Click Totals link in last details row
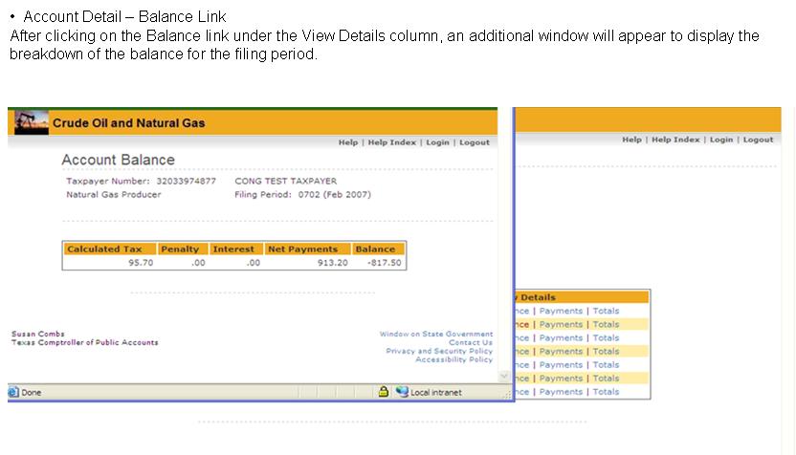The width and height of the screenshot is (796, 455). point(606,391)
